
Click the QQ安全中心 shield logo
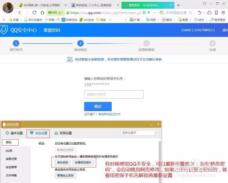tap(4, 30)
